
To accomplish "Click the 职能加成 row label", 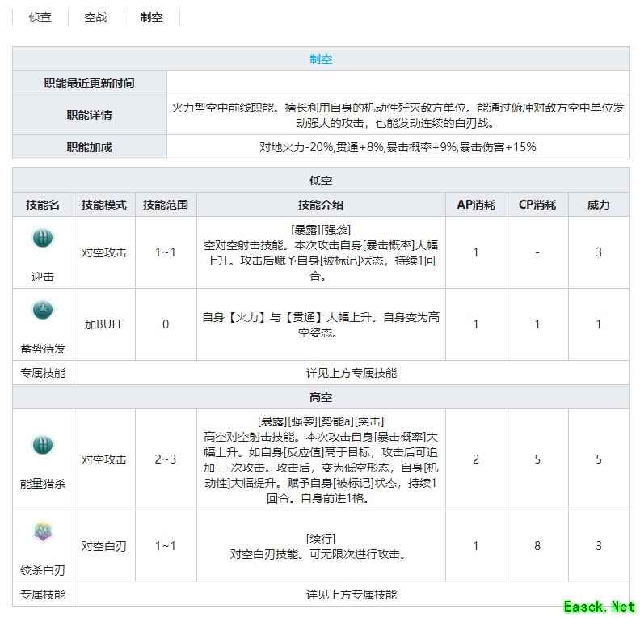I will point(89,147).
